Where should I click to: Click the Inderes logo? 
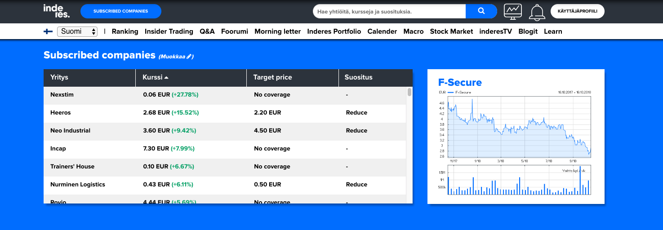(57, 11)
